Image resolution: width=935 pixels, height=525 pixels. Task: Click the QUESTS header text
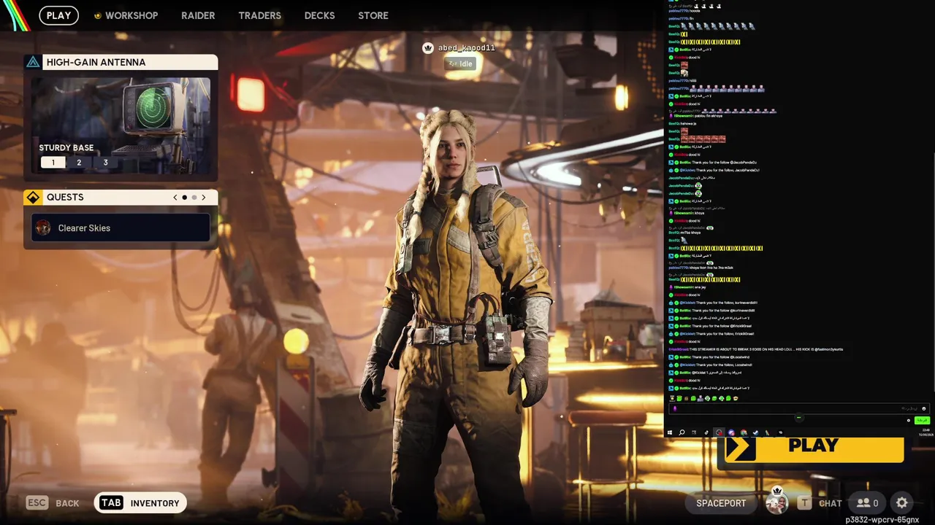(x=65, y=197)
